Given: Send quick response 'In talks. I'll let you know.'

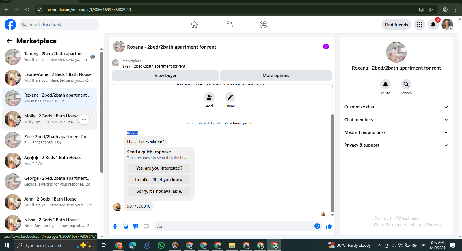Looking at the screenshot, I should point(159,180).
